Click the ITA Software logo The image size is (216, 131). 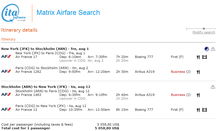[x=14, y=13]
